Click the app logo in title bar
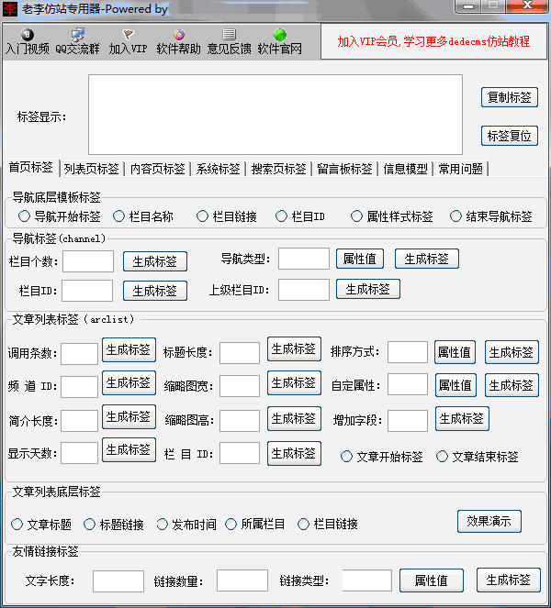The width and height of the screenshot is (551, 608). [x=10, y=9]
